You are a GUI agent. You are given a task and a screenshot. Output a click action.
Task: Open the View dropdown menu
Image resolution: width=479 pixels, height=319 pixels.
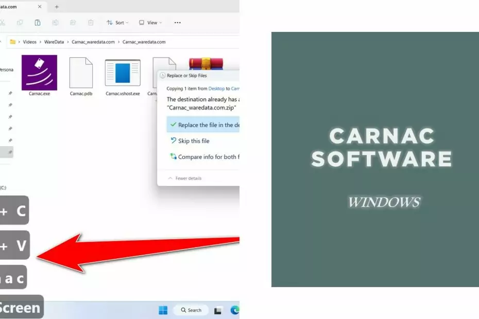coord(150,23)
